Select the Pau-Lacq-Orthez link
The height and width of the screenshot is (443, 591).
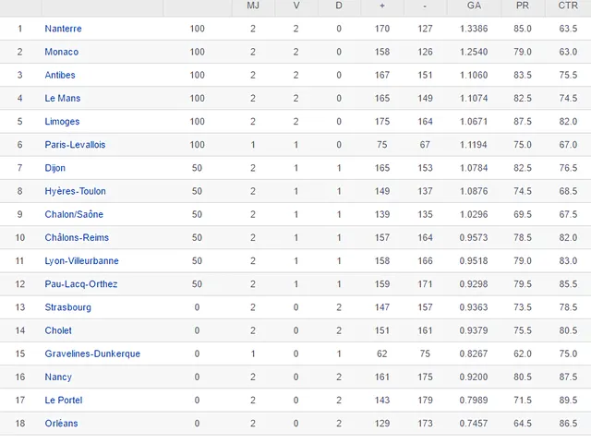click(x=80, y=284)
